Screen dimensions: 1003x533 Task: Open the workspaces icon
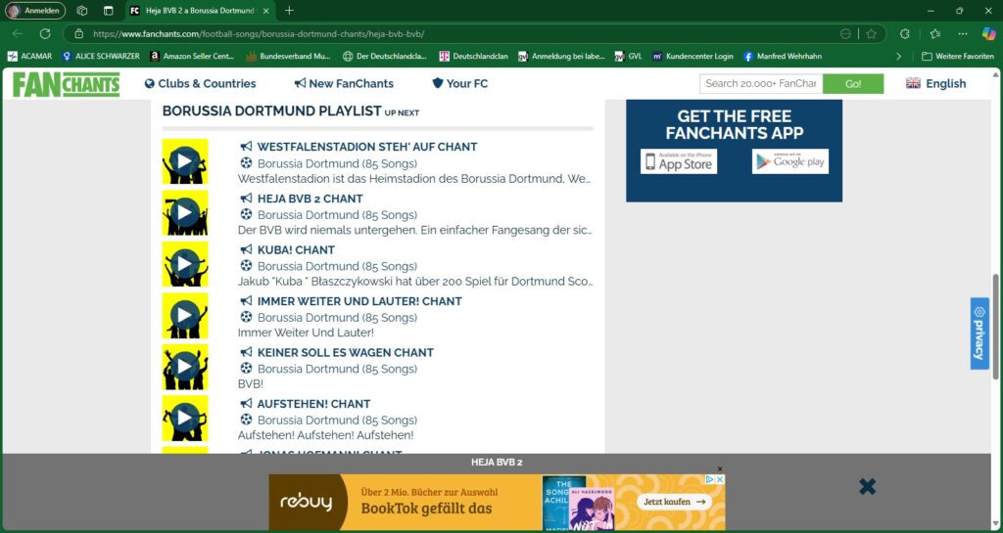coord(82,11)
